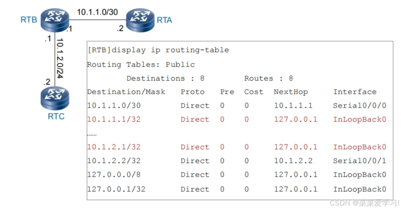Viewport: 401px width, 210px height.
Task: Select the Proto column header
Action: [192, 92]
